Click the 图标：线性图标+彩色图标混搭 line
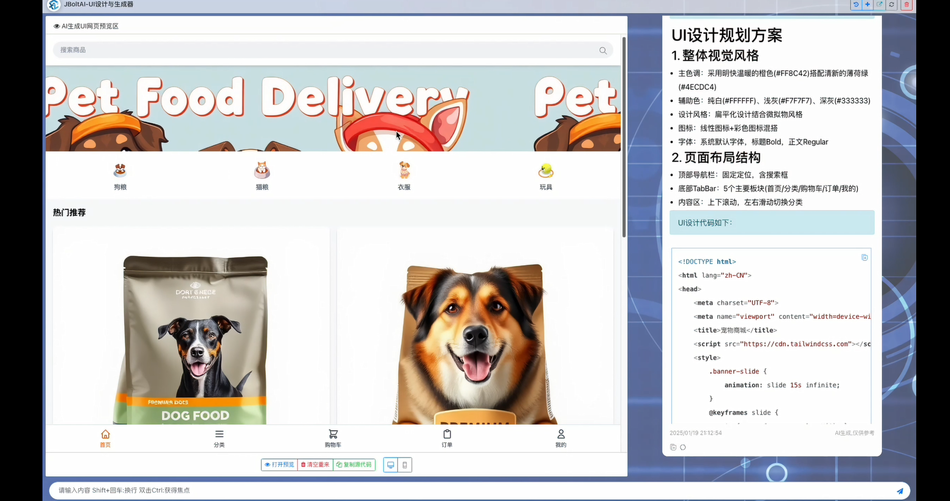This screenshot has width=950, height=501. point(728,128)
